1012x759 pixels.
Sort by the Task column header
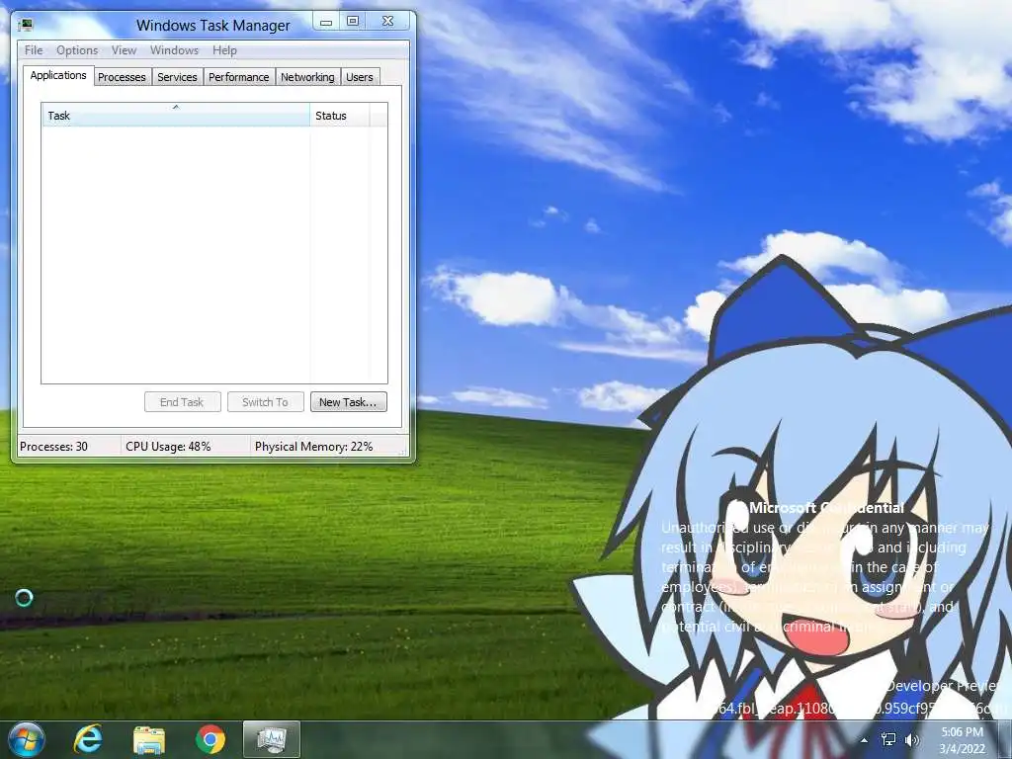(x=176, y=116)
